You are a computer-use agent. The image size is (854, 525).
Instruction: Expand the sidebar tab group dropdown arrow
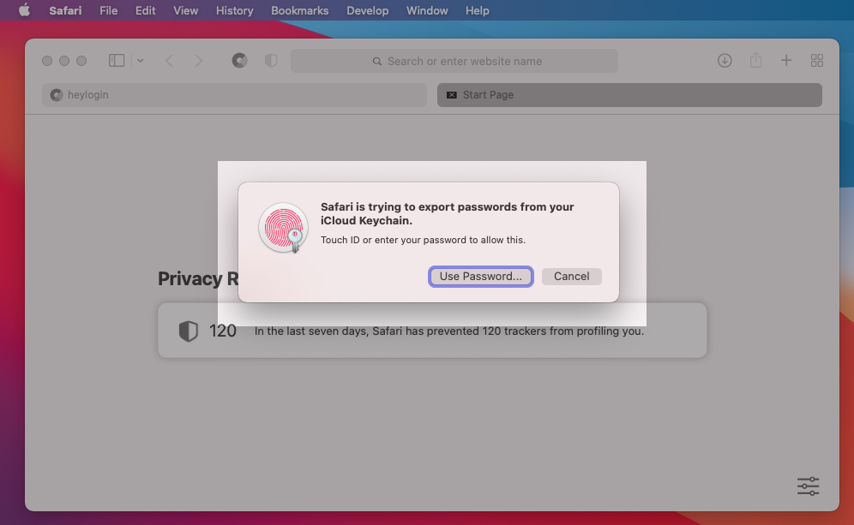(141, 61)
